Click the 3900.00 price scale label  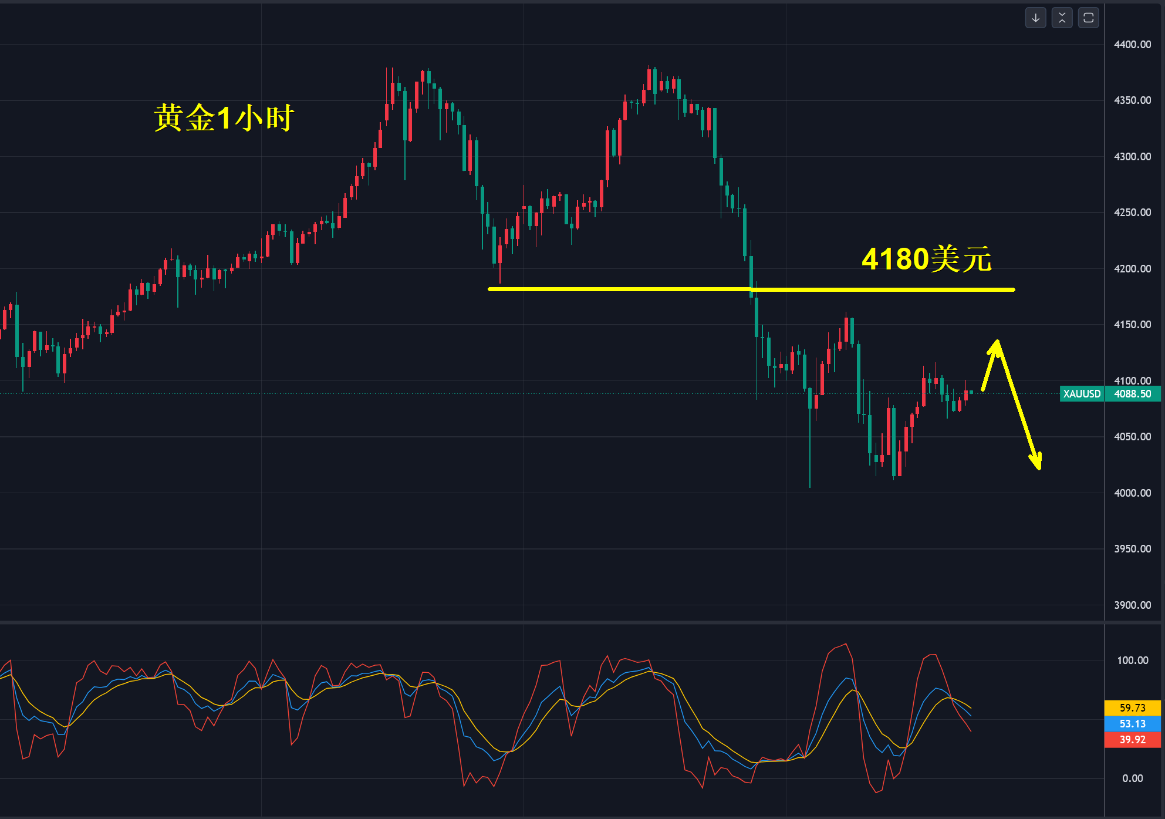coord(1132,605)
